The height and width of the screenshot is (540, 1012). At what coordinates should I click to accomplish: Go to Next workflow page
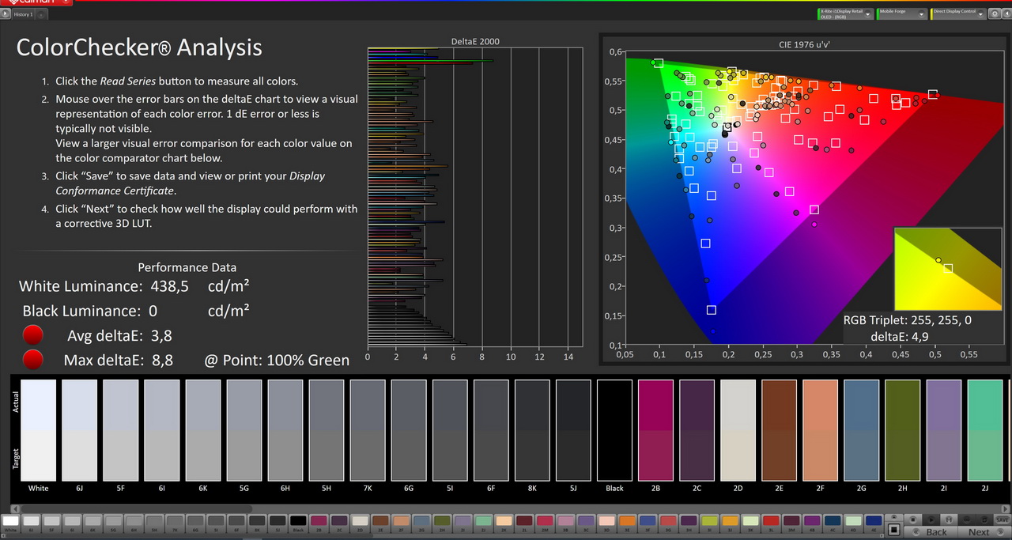978,532
